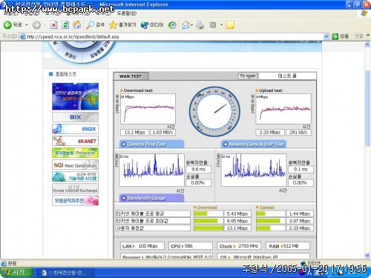
Task: Click into the address bar URL field
Action: [173, 36]
